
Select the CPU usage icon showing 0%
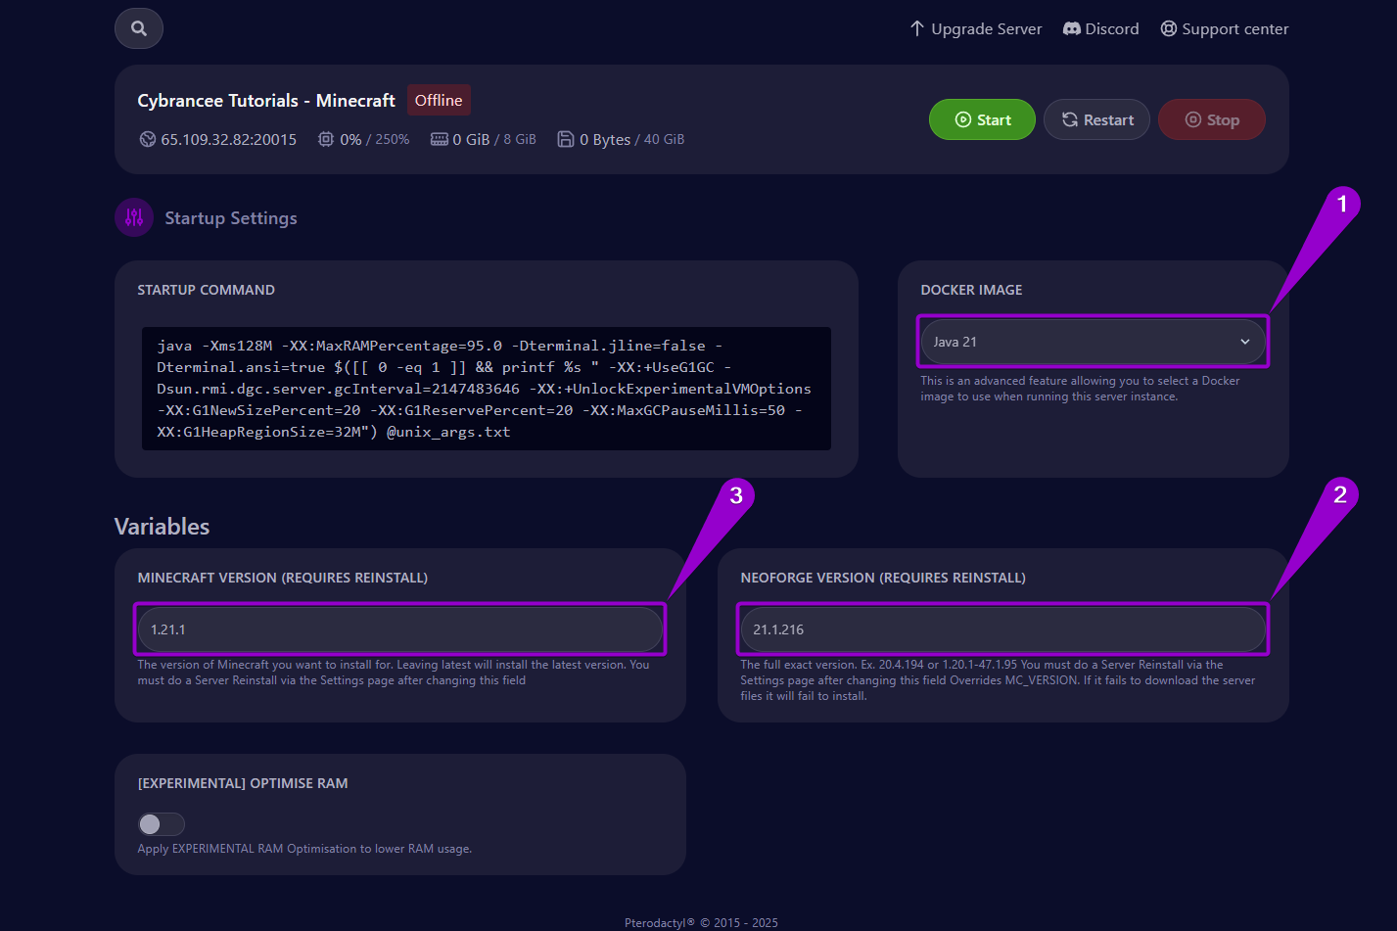(x=326, y=139)
